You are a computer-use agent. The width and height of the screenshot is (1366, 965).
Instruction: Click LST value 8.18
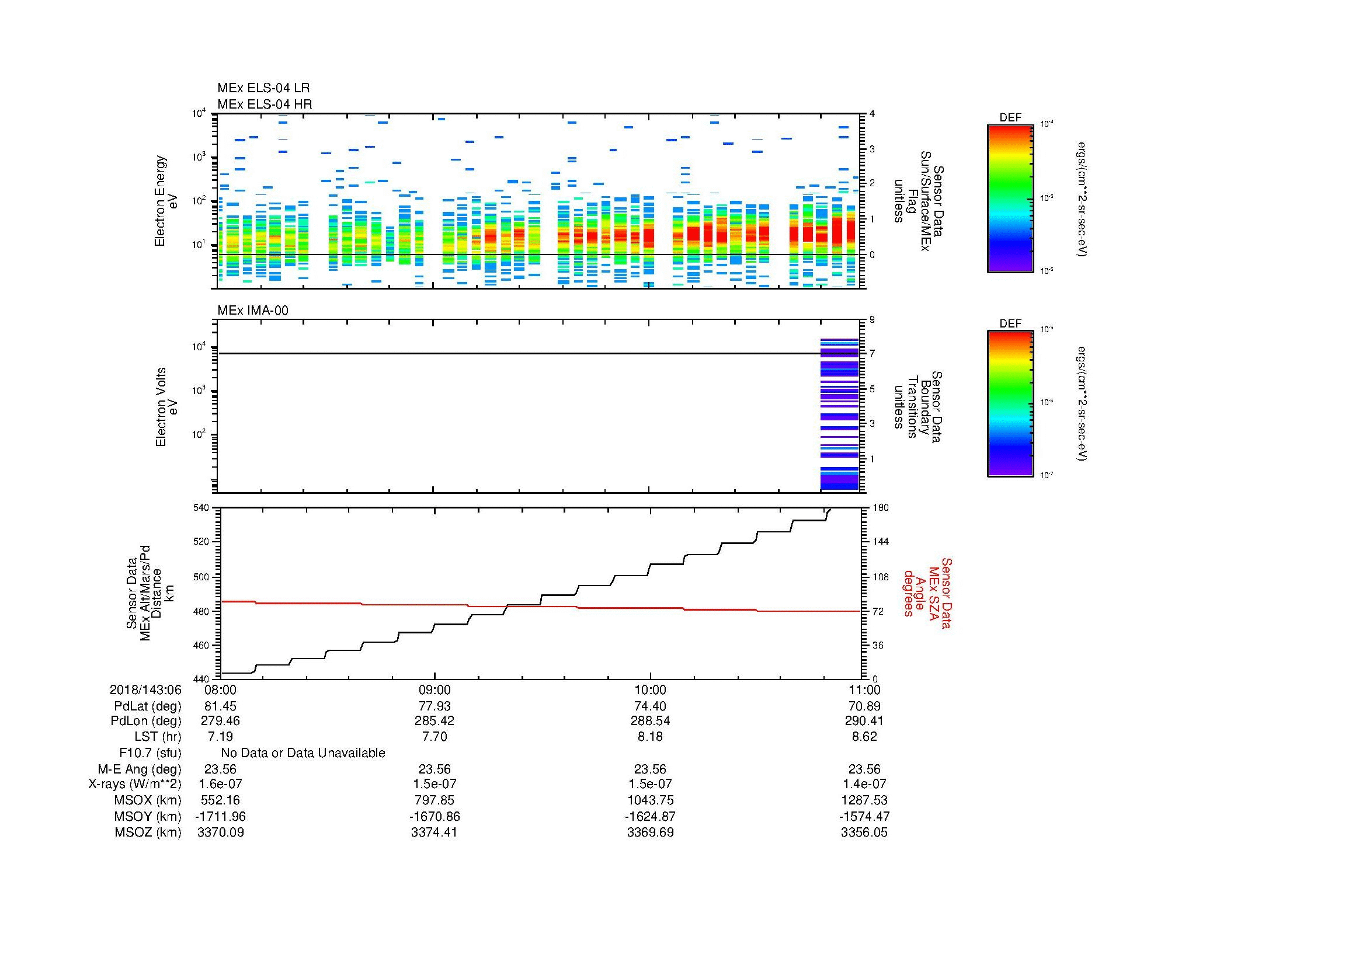click(x=650, y=737)
